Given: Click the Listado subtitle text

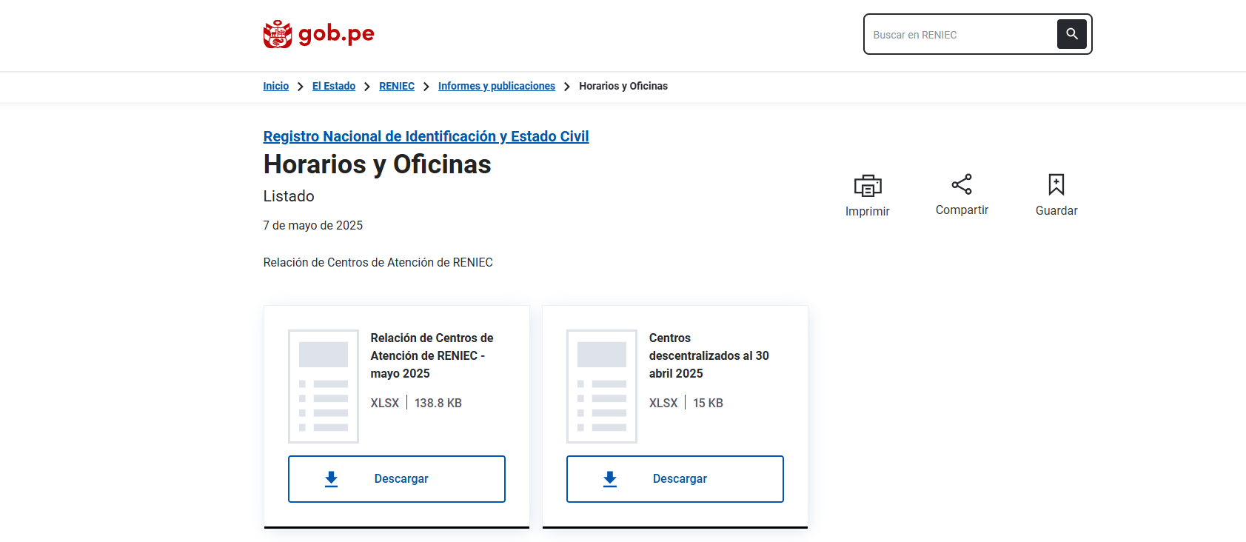Looking at the screenshot, I should 289,196.
